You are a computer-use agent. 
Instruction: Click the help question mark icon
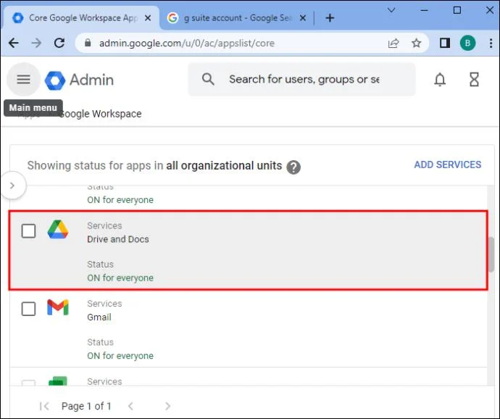coord(293,167)
